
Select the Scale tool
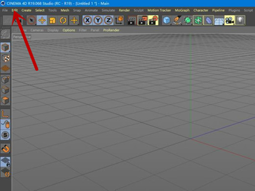click(x=52, y=21)
